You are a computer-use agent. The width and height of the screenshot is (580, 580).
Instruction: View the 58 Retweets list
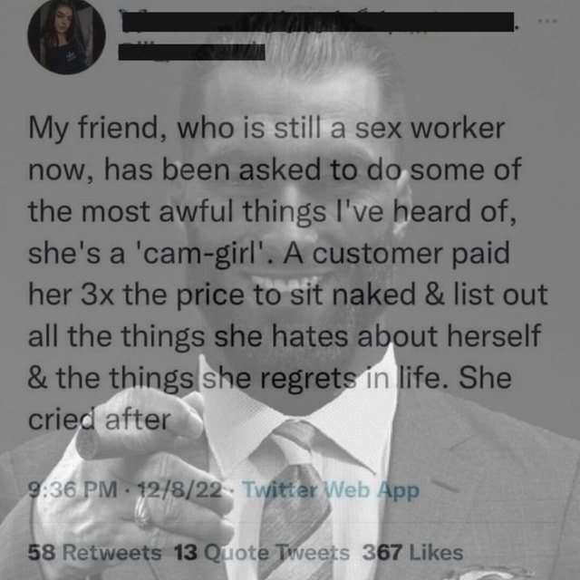[94, 553]
